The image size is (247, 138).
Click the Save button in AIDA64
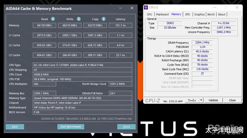point(15,127)
